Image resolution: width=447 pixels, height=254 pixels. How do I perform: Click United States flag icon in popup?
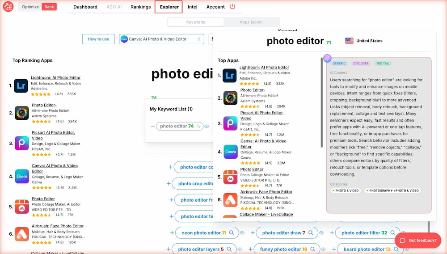pos(349,41)
